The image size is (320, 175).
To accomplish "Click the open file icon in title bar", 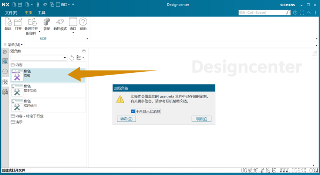I will click(20, 4).
